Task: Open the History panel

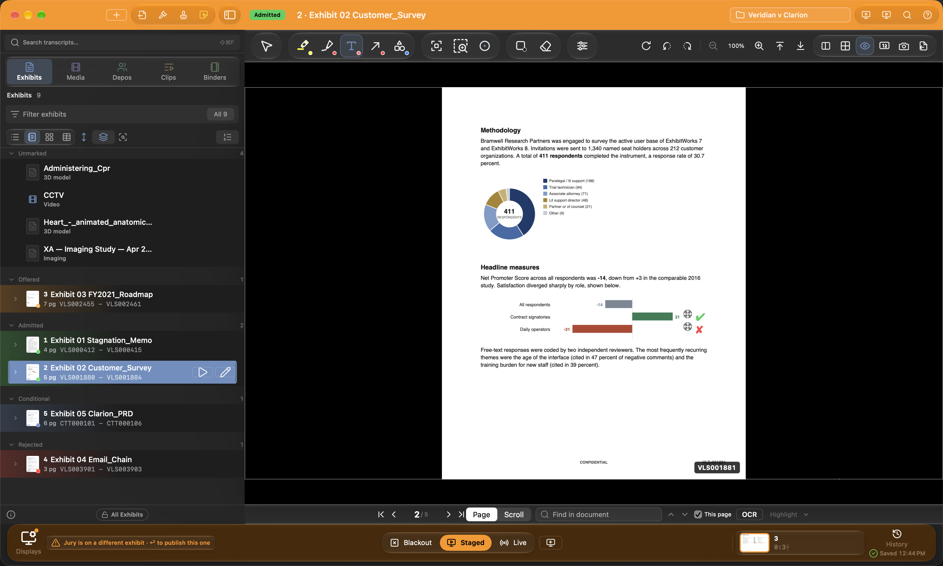Action: [x=896, y=538]
